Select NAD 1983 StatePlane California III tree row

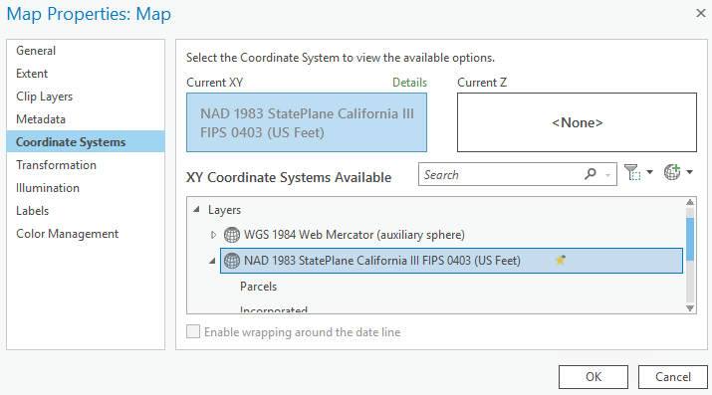tap(451, 261)
